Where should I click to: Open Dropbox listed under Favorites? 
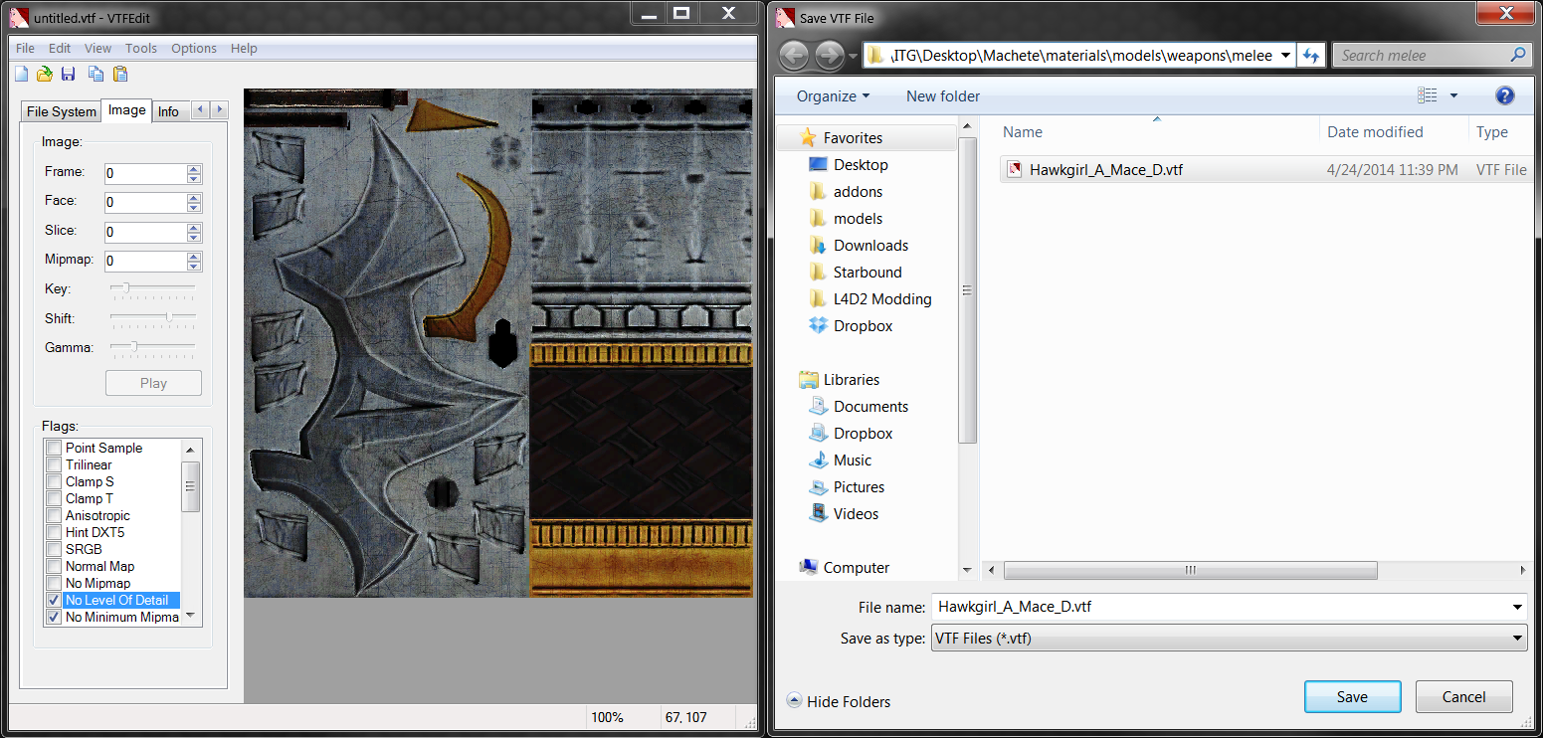(x=863, y=326)
